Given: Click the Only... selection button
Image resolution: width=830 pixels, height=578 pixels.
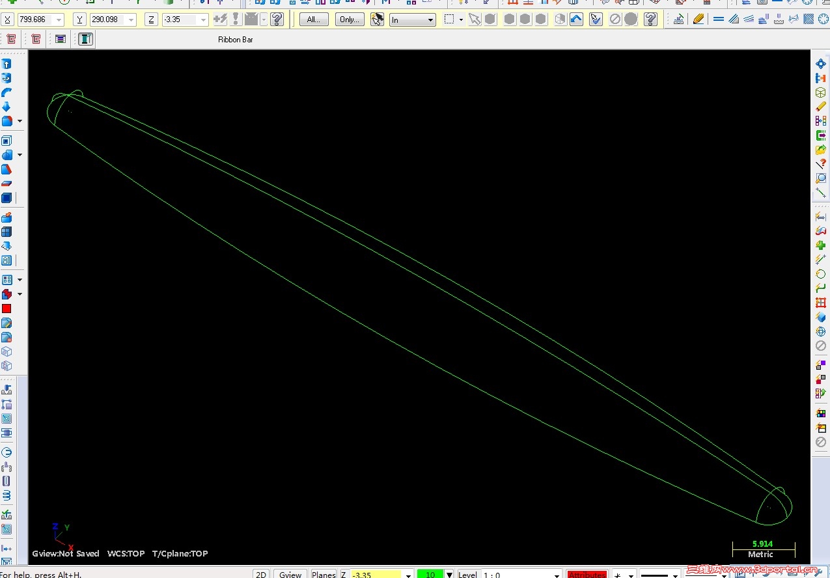Looking at the screenshot, I should point(350,20).
